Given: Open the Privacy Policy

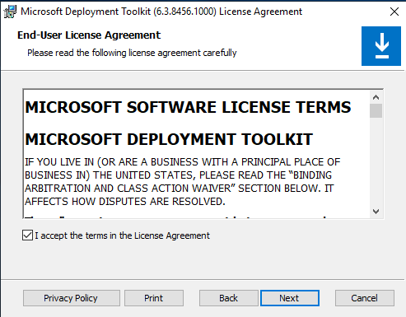Looking at the screenshot, I should click(72, 298).
